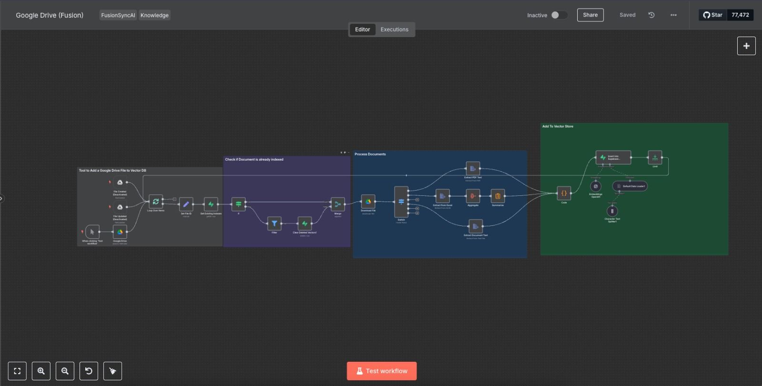
Task: Click the Extract PDF Text node
Action: (x=473, y=168)
